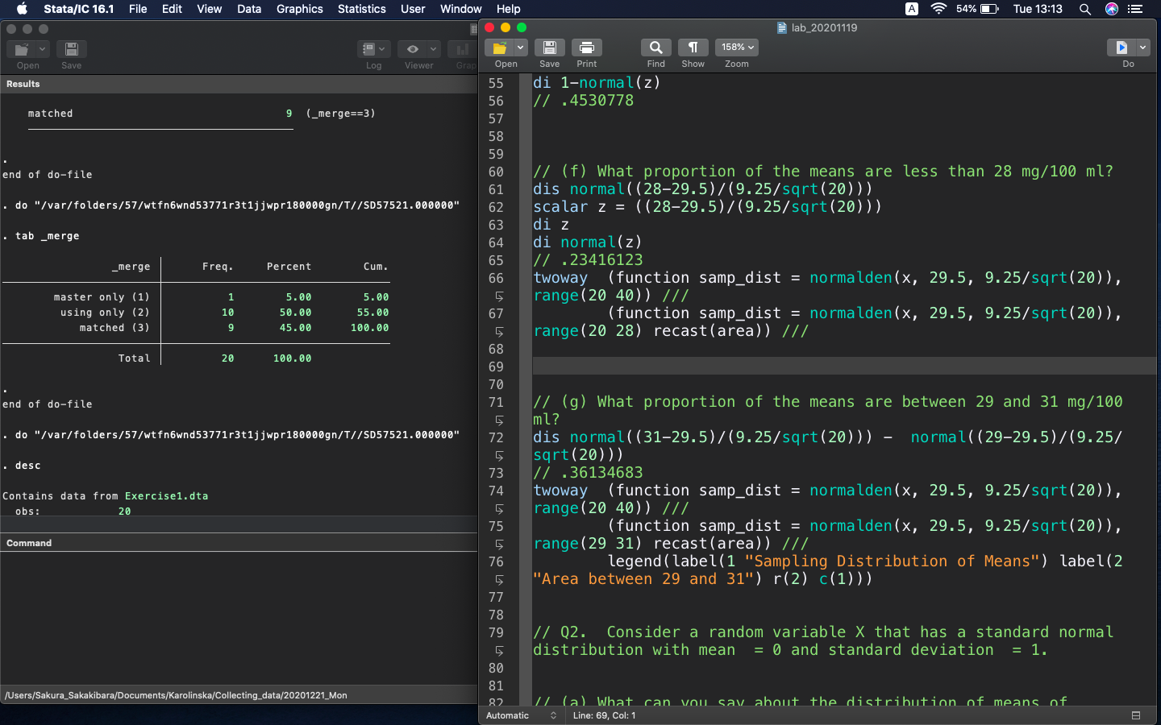Open Spotlight search from the menu bar
This screenshot has width=1161, height=725.
pos(1085,9)
